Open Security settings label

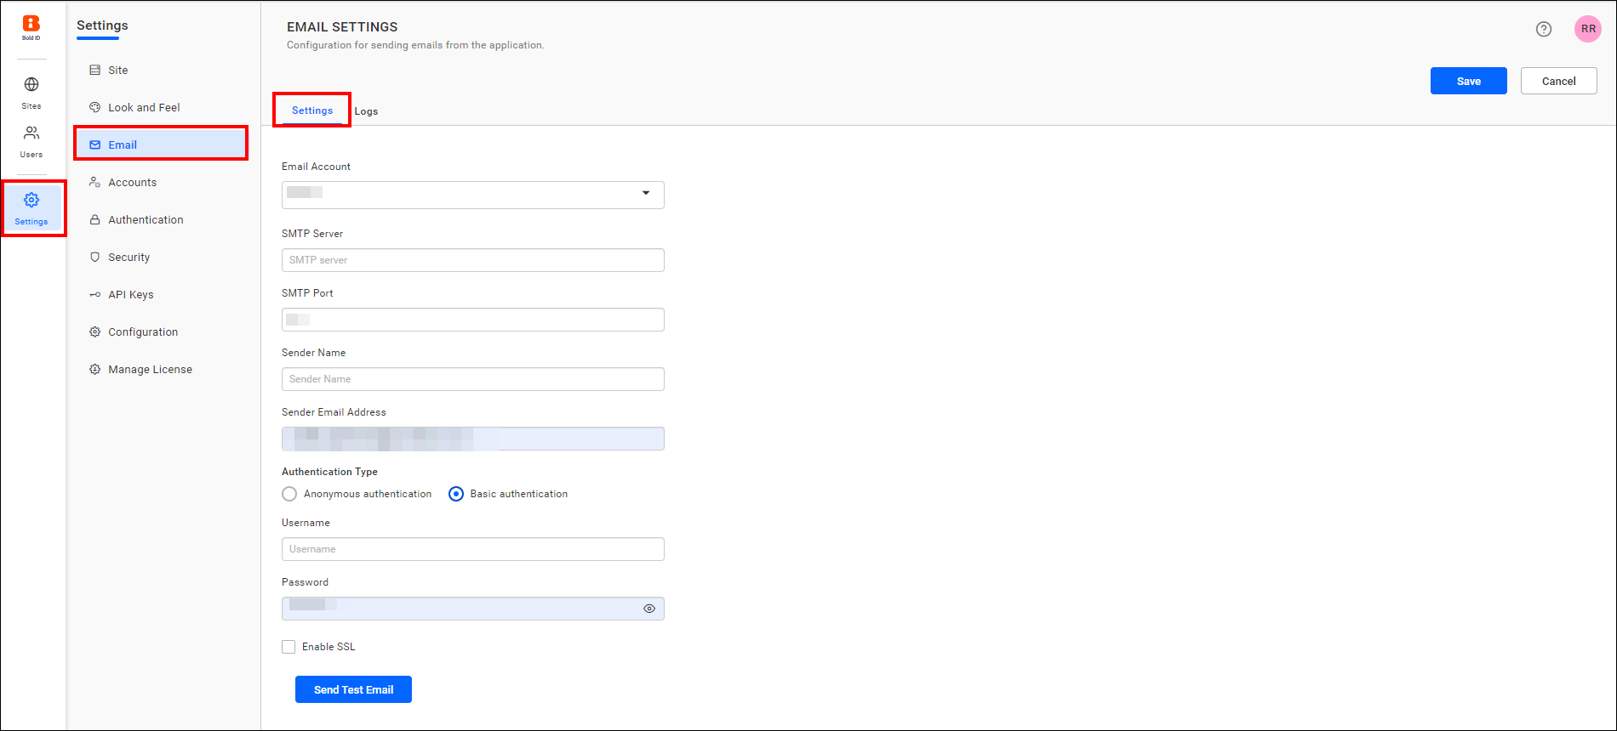tap(129, 258)
